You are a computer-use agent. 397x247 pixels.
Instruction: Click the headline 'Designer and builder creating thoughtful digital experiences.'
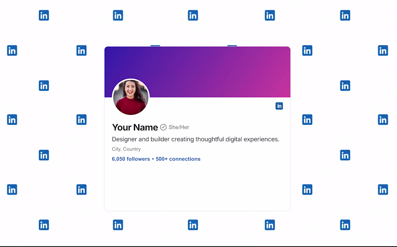coord(196,139)
